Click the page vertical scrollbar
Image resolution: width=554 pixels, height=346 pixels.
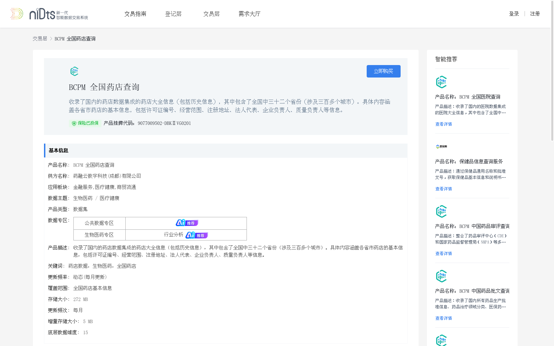coord(552,71)
